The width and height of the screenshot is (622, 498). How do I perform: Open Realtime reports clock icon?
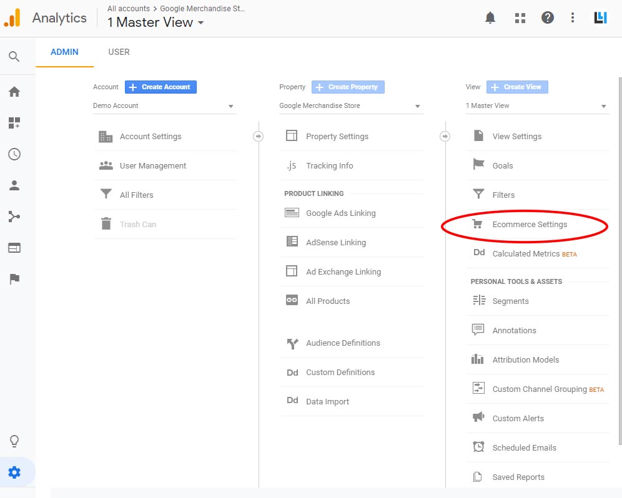click(14, 154)
